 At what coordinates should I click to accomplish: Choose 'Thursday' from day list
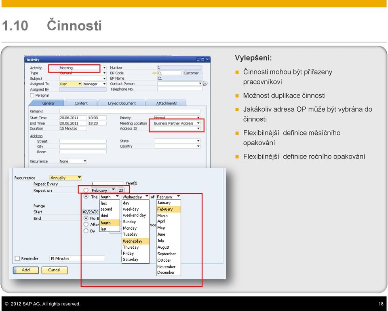pos(135,247)
